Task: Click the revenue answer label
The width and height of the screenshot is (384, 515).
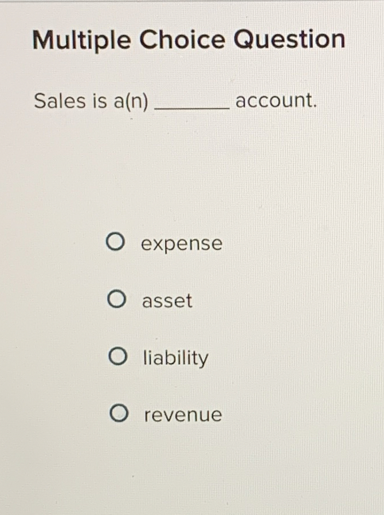Action: 181,414
